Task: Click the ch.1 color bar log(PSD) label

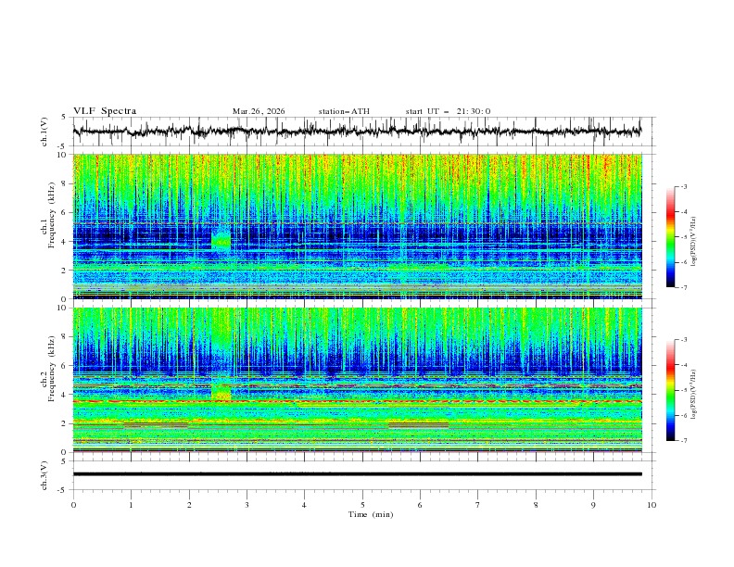Action: 694,242
